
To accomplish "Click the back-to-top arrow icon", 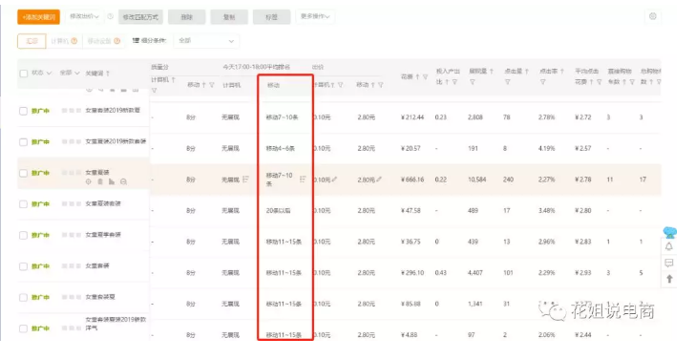I will coord(669,279).
